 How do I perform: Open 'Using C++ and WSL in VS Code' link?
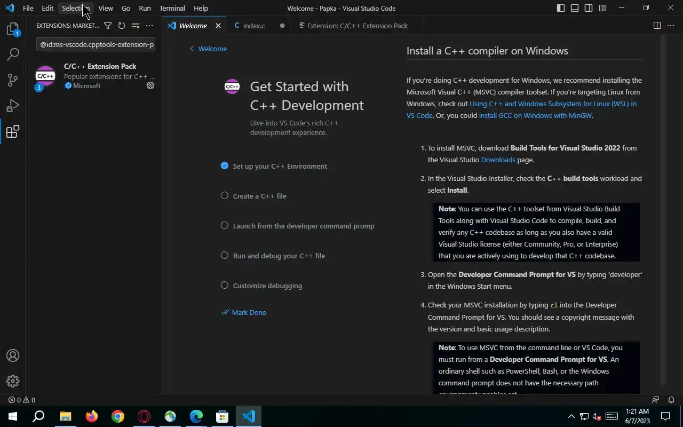pyautogui.click(x=553, y=104)
